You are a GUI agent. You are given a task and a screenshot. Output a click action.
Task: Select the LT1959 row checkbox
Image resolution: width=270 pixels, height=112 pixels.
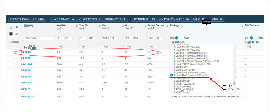[13, 58]
